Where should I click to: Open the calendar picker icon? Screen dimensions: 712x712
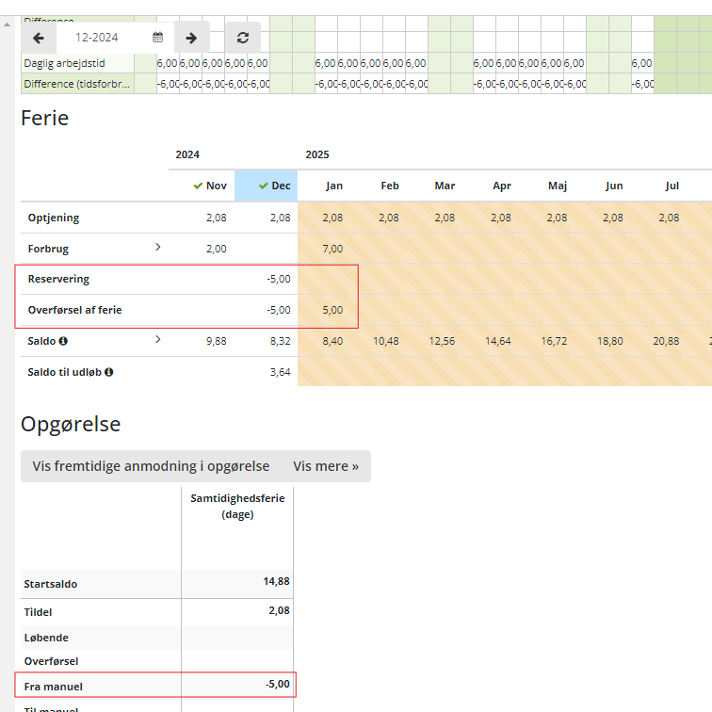[158, 38]
